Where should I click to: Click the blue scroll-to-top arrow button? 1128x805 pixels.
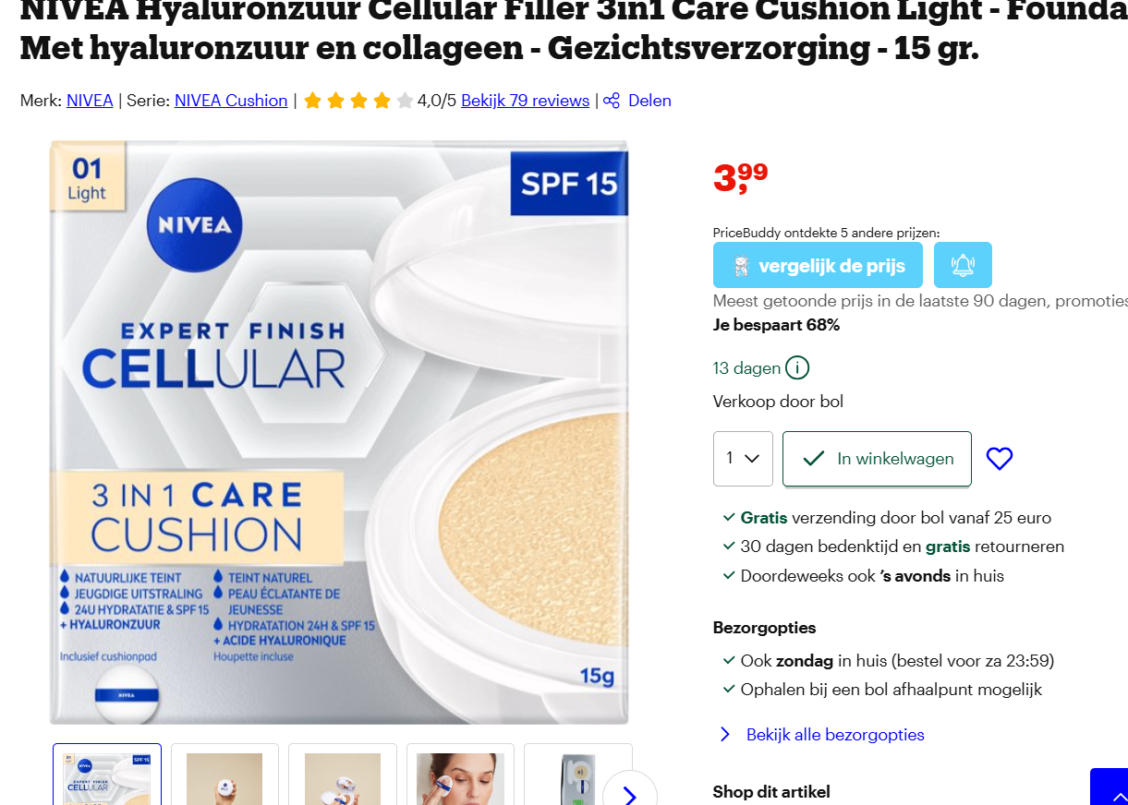pyautogui.click(x=1110, y=787)
